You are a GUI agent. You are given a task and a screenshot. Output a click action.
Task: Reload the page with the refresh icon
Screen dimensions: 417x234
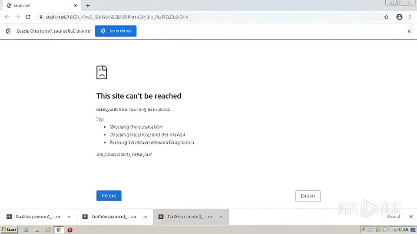28,17
